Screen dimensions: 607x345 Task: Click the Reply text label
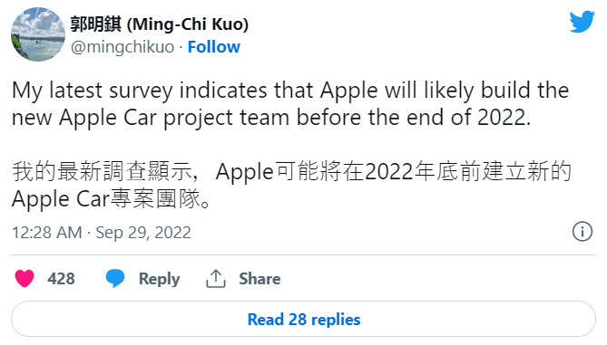159,279
